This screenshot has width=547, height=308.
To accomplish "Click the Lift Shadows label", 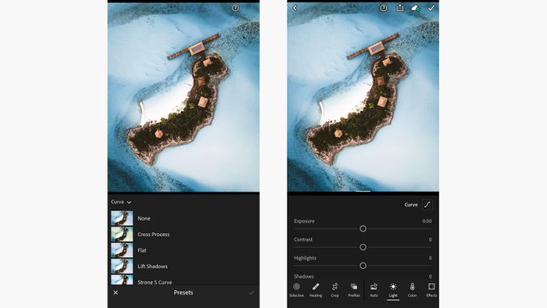I will click(152, 267).
